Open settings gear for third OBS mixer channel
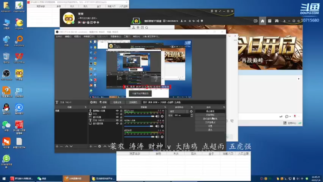The width and height of the screenshot is (323, 182). [x=162, y=137]
